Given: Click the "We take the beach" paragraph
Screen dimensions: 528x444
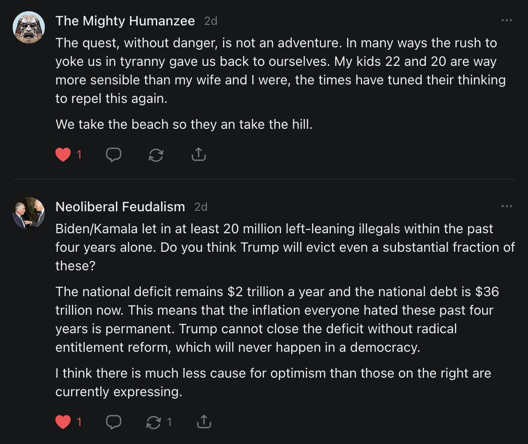Looking at the screenshot, I should pos(184,124).
